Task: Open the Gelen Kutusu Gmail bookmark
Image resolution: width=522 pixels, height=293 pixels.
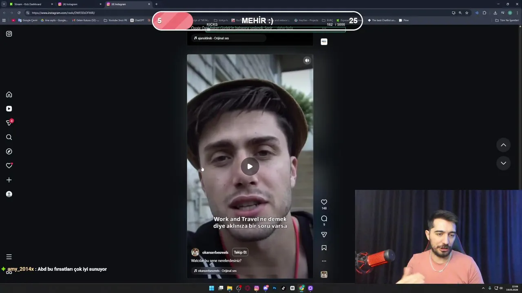Action: tap(85, 20)
